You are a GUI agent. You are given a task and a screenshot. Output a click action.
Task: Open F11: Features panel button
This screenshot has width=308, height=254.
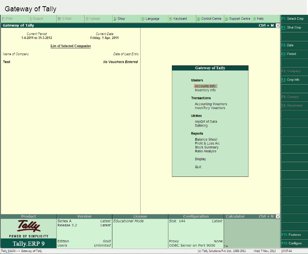294,235
